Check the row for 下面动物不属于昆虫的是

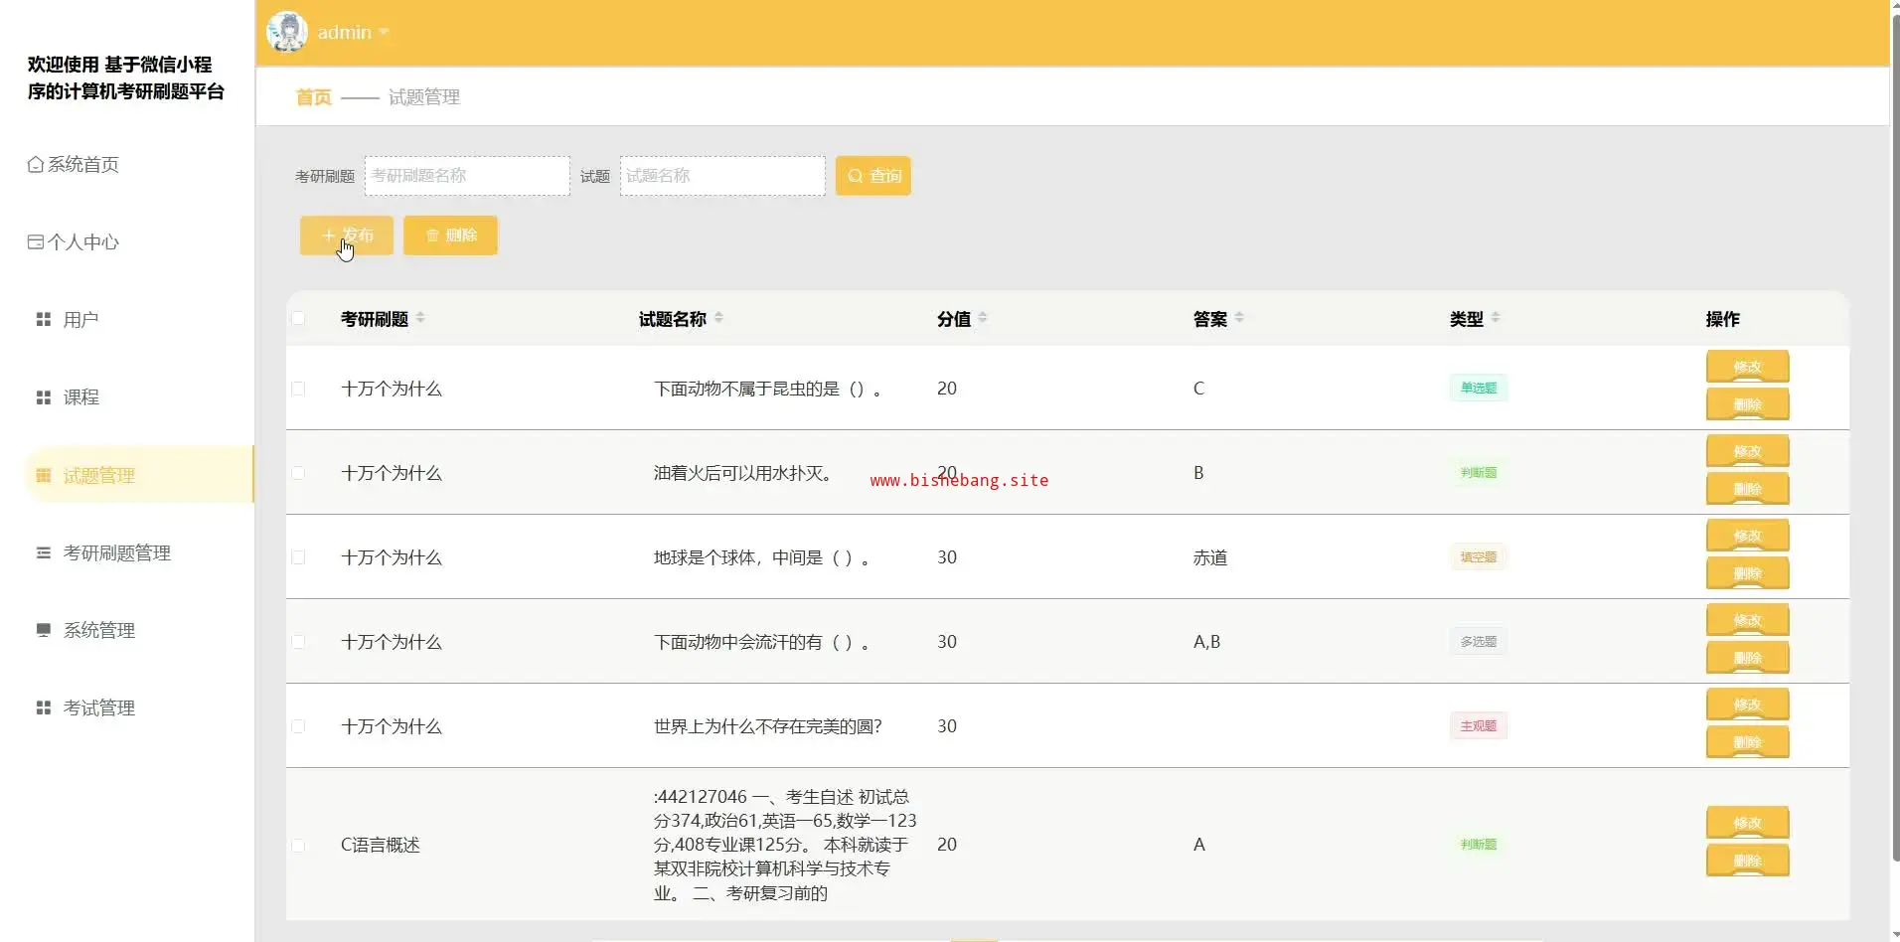pyautogui.click(x=298, y=389)
